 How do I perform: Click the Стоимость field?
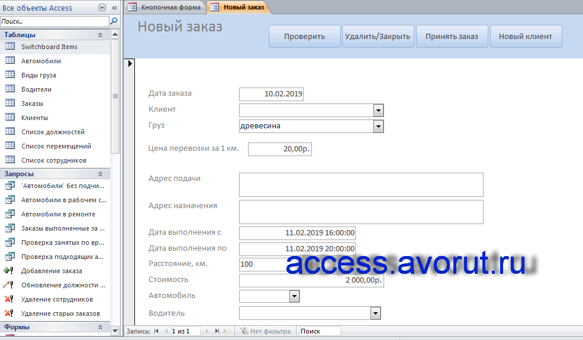coord(311,280)
